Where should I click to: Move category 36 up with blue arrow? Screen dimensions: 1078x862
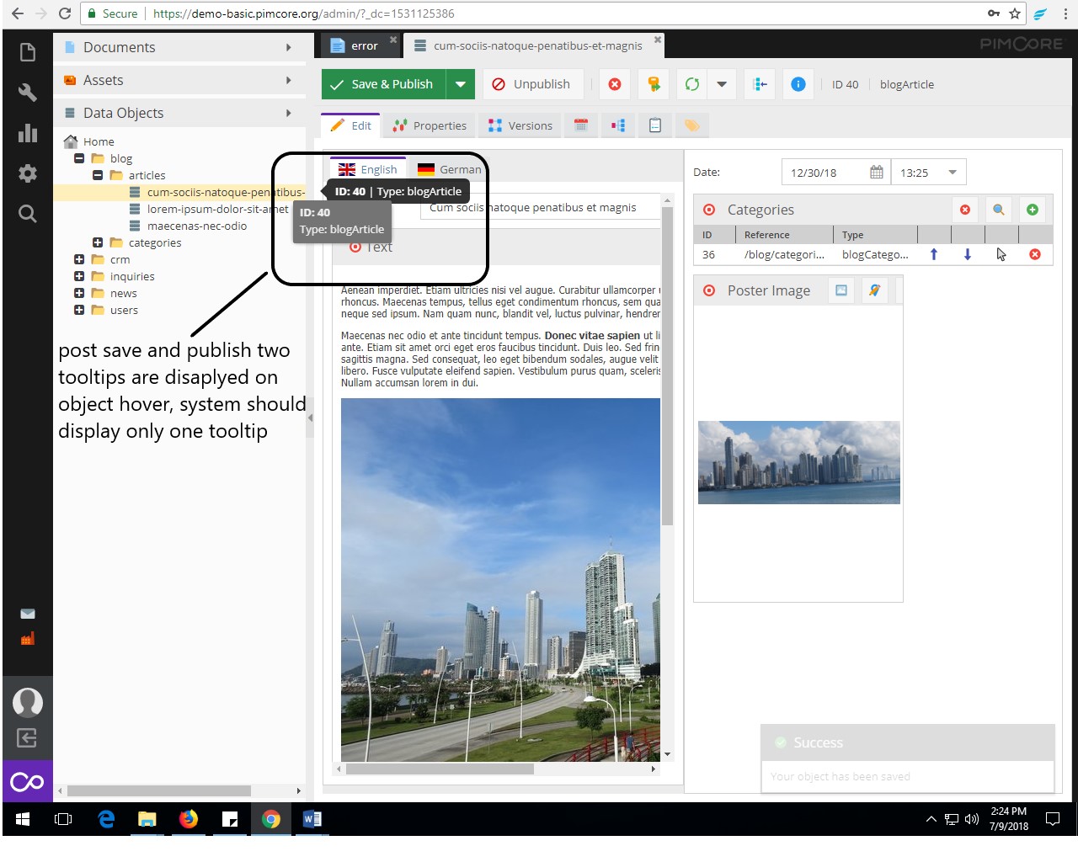tap(934, 253)
